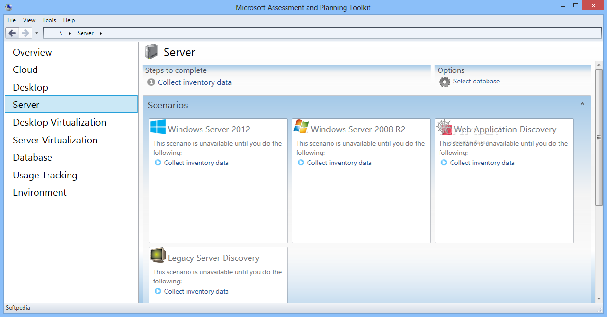This screenshot has width=607, height=317.
Task: Click Collect inventory data in Legacy Server Discovery
Action: 196,291
